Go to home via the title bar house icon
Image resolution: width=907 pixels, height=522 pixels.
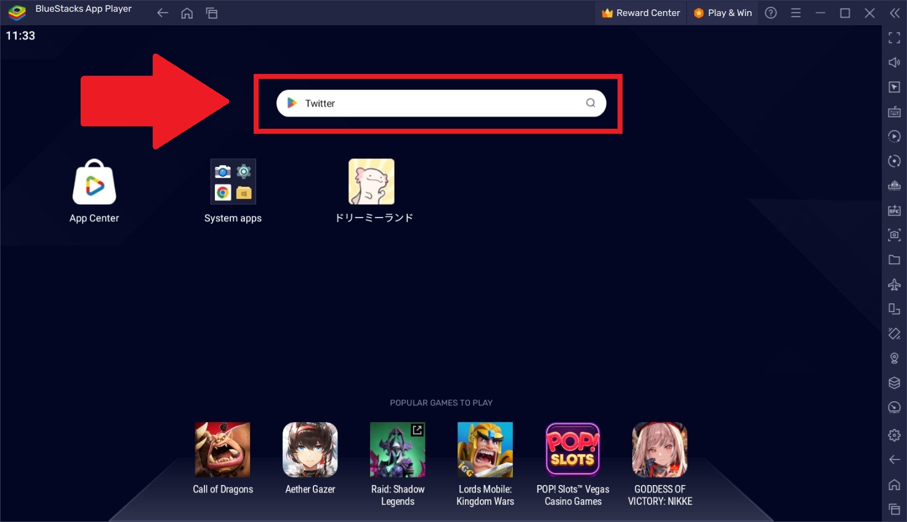click(187, 13)
